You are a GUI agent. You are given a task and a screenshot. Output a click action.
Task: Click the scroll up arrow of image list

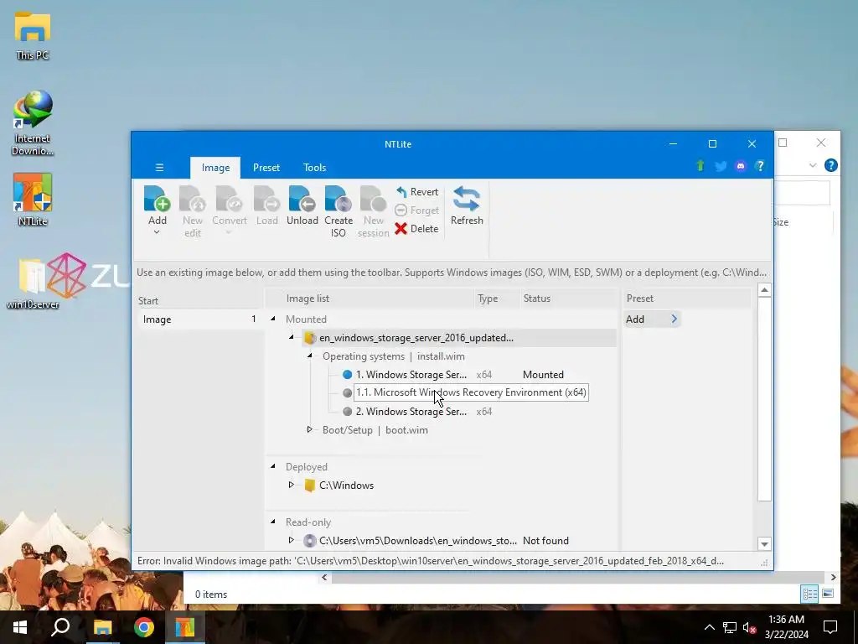pos(764,289)
